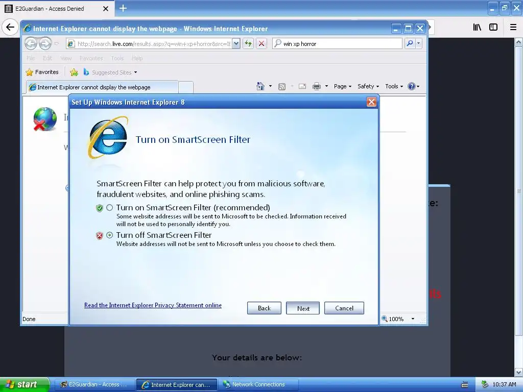The width and height of the screenshot is (523, 392).
Task: Click the IE search box with 'win xp horror'
Action: tap(337, 44)
